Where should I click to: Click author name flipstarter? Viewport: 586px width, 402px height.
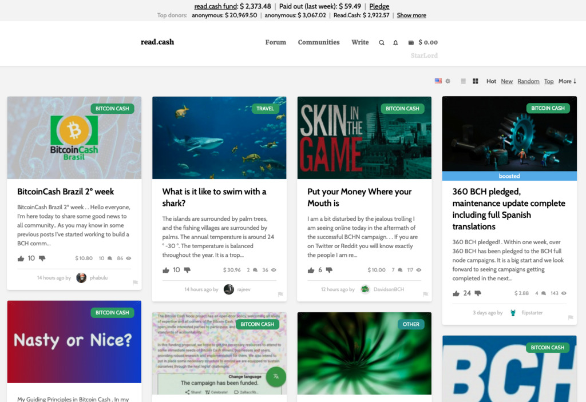pyautogui.click(x=532, y=313)
